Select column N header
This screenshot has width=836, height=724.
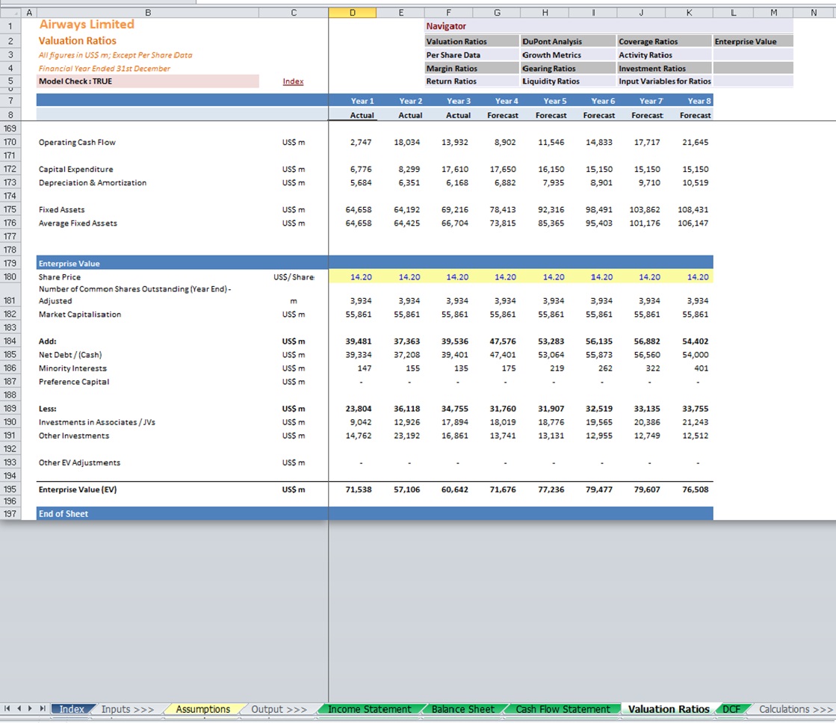814,13
